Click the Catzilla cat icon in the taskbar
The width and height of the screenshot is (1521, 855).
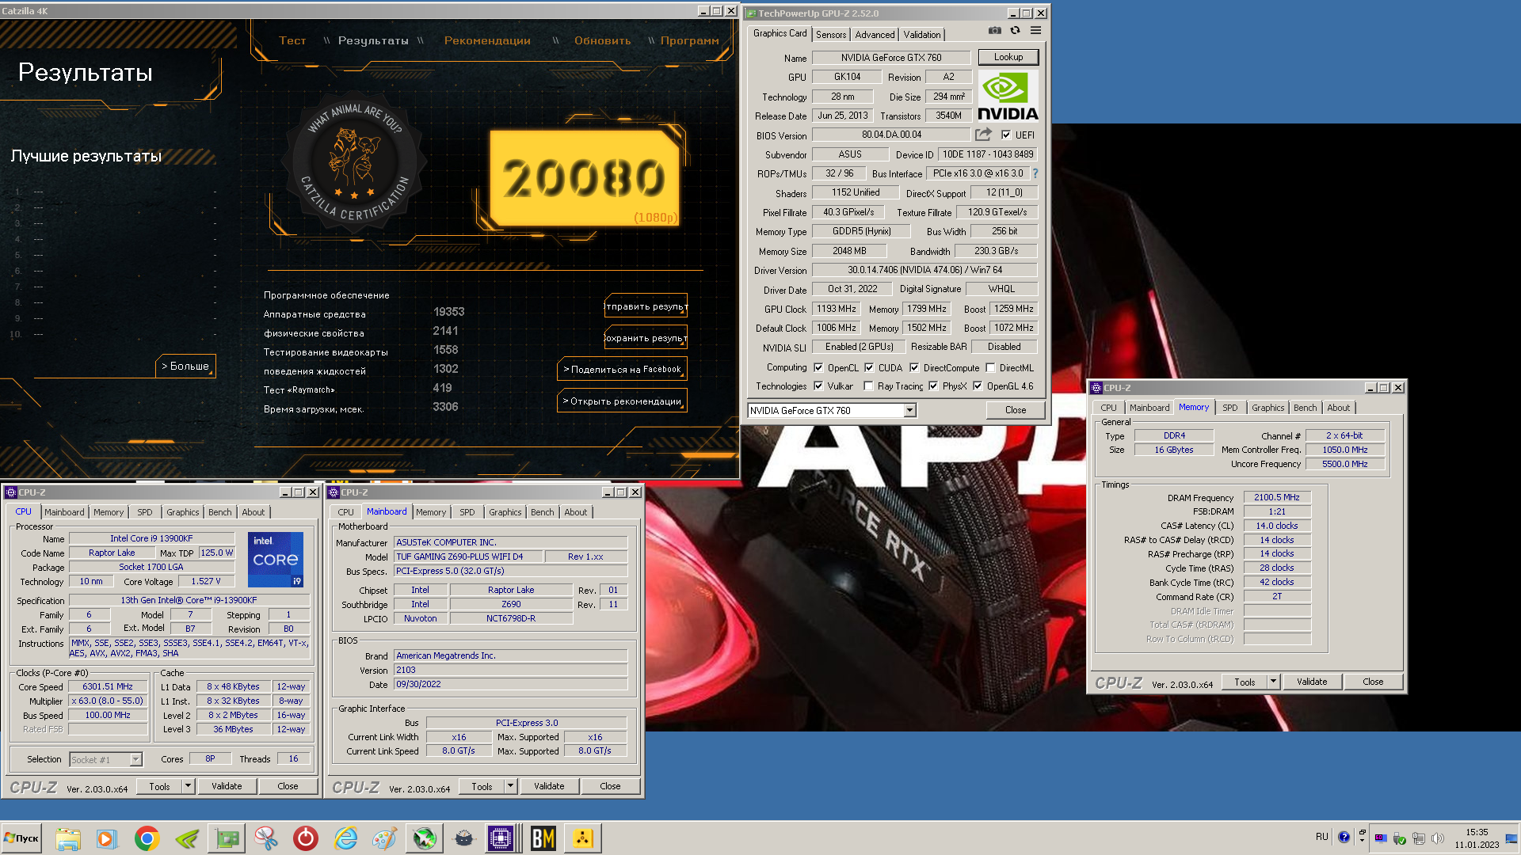[x=464, y=838]
